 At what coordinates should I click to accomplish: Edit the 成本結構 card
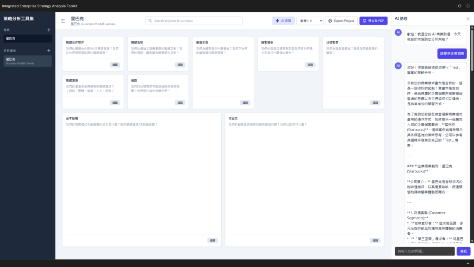212,241
